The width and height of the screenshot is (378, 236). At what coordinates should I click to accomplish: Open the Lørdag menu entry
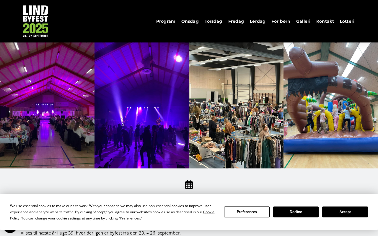click(x=258, y=21)
